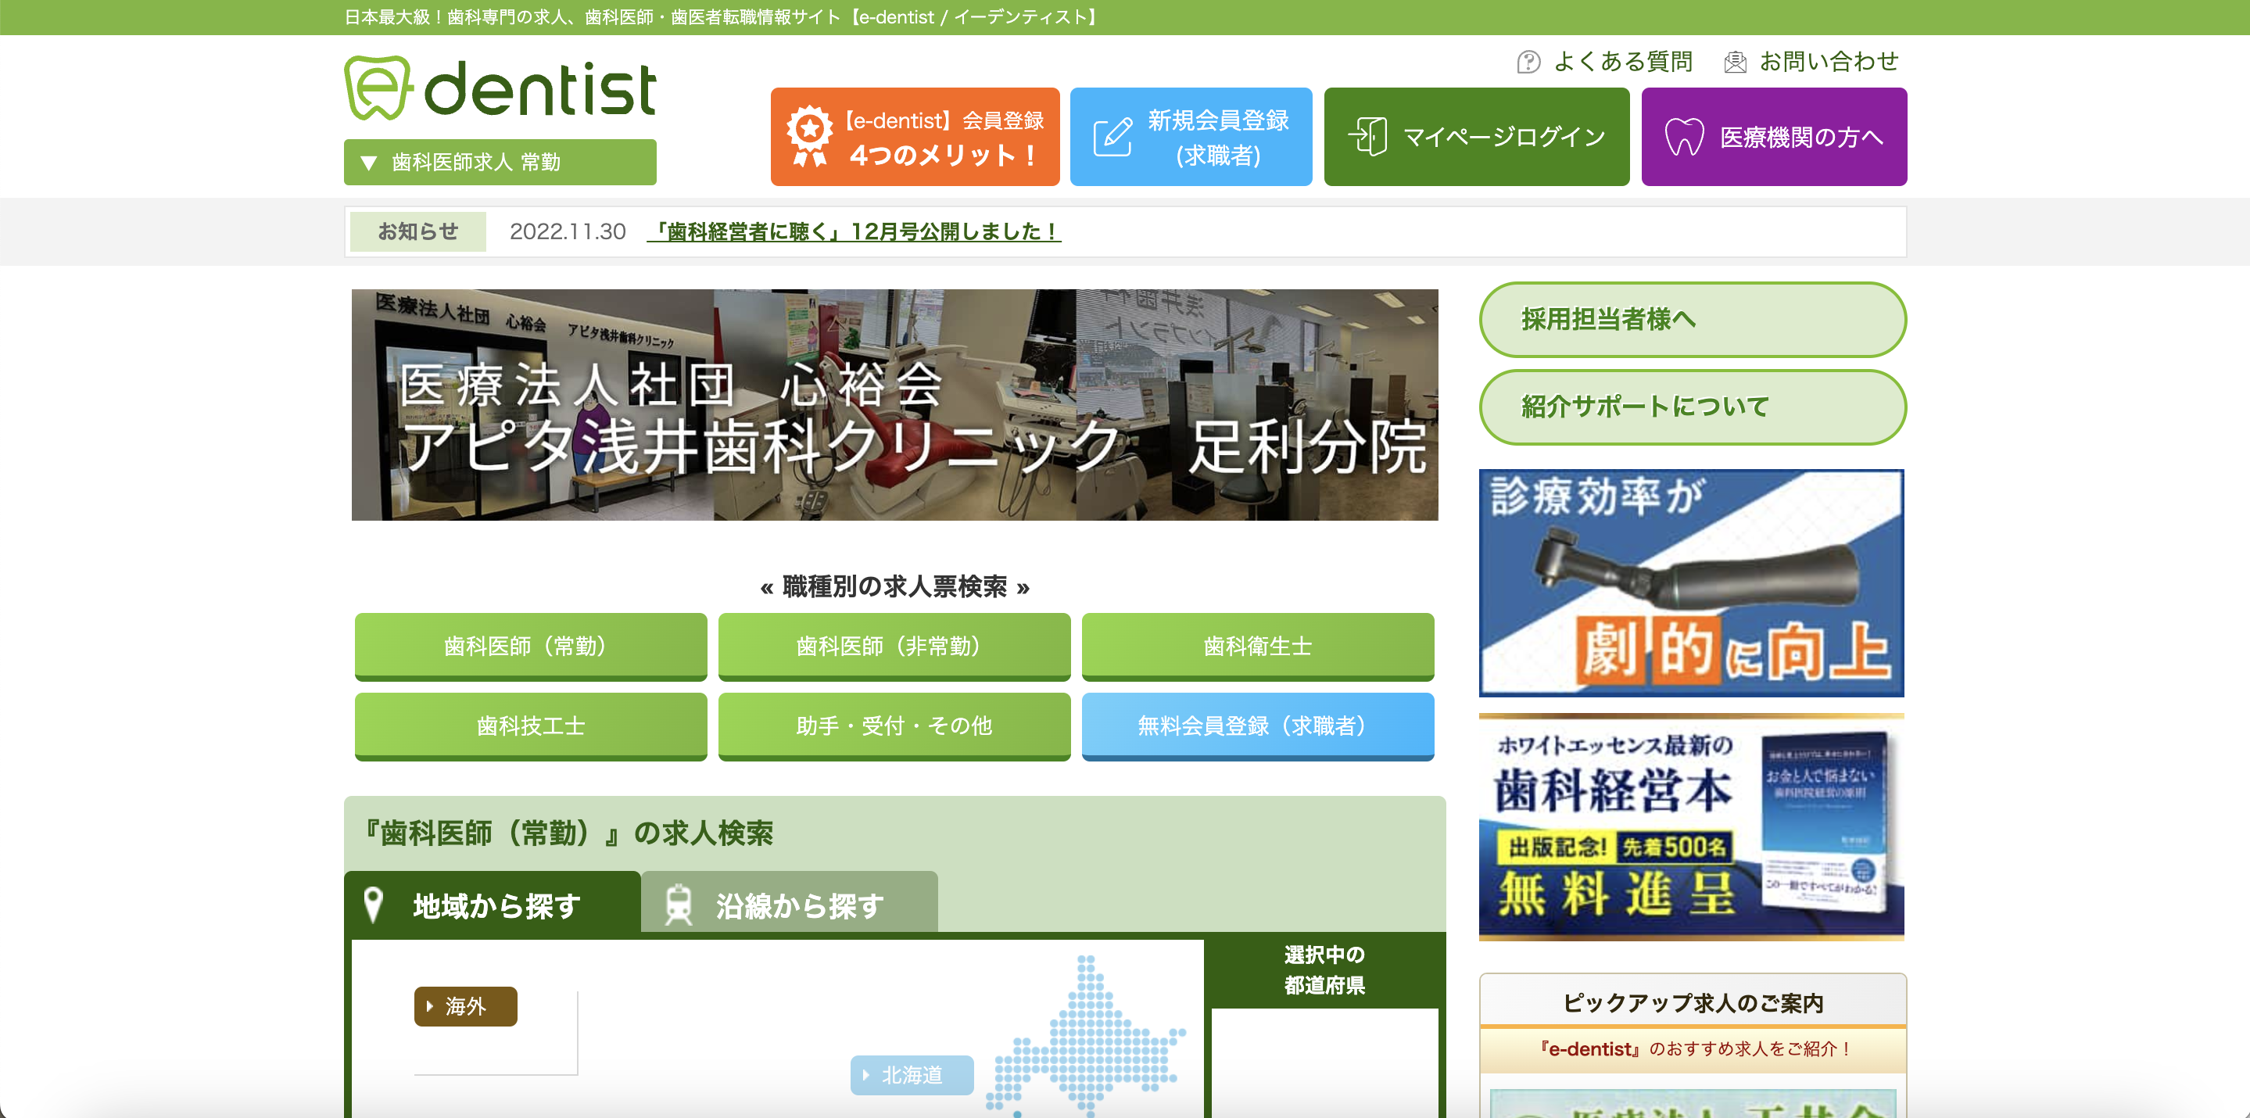Open the 採用担当者様へ button

click(x=1693, y=320)
